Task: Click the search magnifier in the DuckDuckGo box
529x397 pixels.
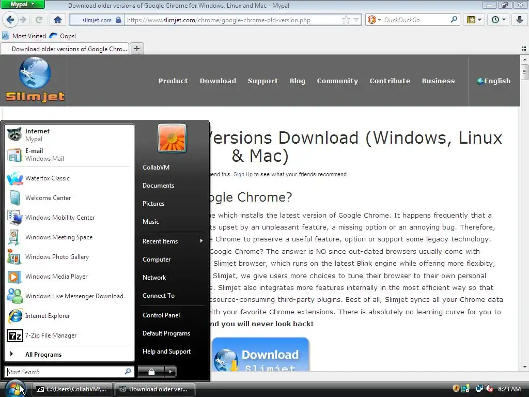Action: pos(454,20)
